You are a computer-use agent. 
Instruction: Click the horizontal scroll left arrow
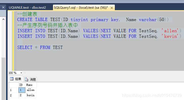(25, 73)
